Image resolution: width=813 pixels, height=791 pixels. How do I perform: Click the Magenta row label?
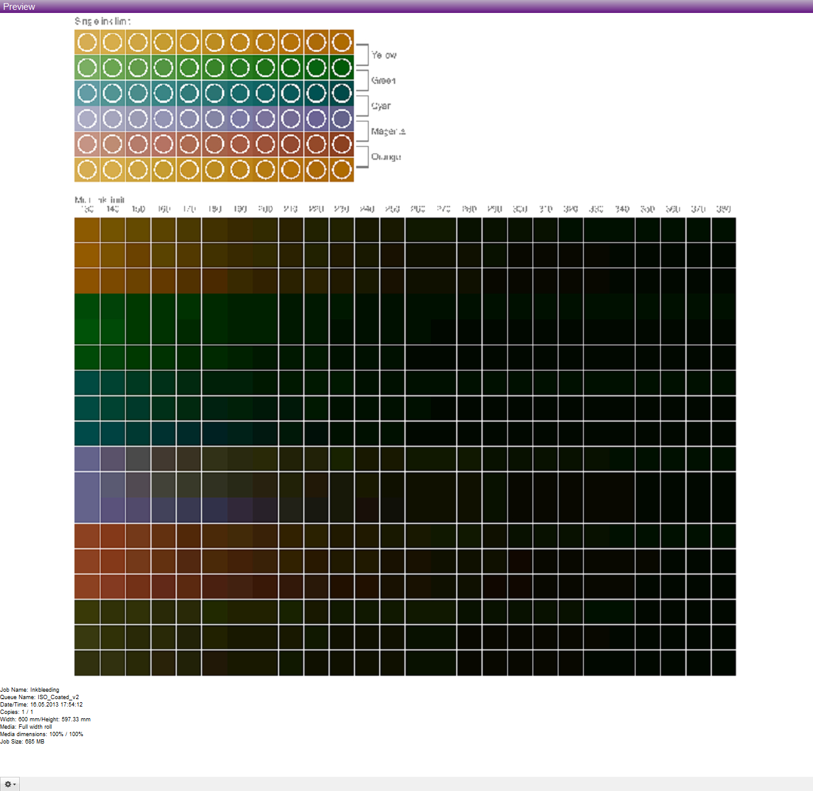pos(388,131)
